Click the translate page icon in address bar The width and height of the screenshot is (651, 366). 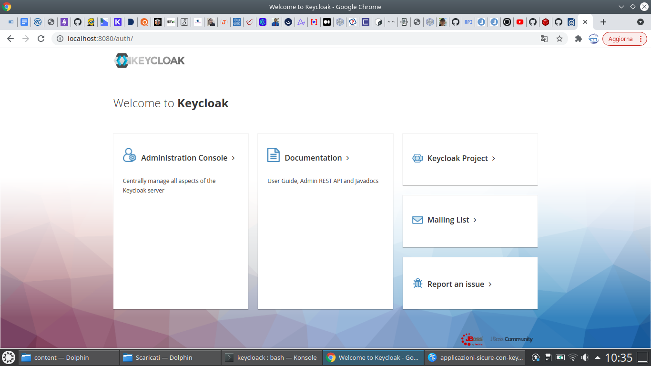[x=544, y=39]
